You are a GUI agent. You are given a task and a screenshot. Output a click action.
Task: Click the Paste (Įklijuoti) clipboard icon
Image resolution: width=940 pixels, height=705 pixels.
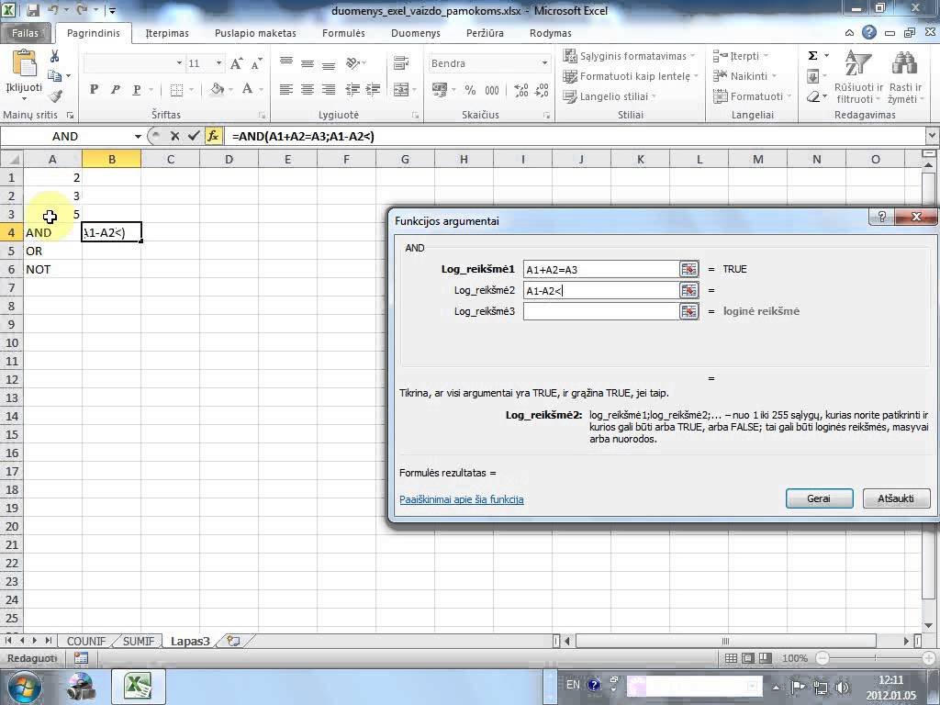click(24, 63)
